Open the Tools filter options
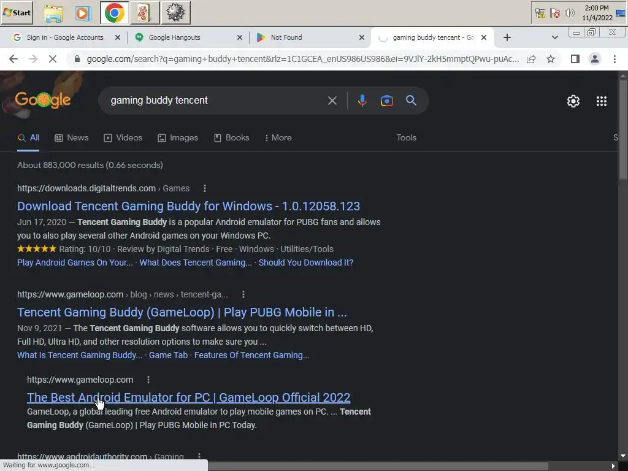628x471 pixels. point(406,138)
